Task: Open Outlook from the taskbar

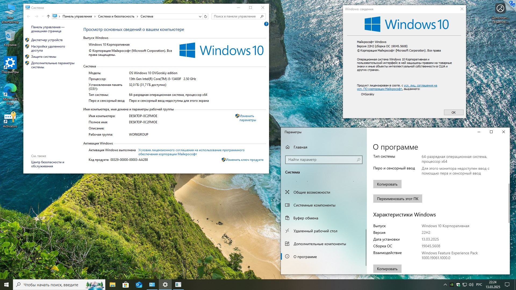Action: click(x=139, y=285)
